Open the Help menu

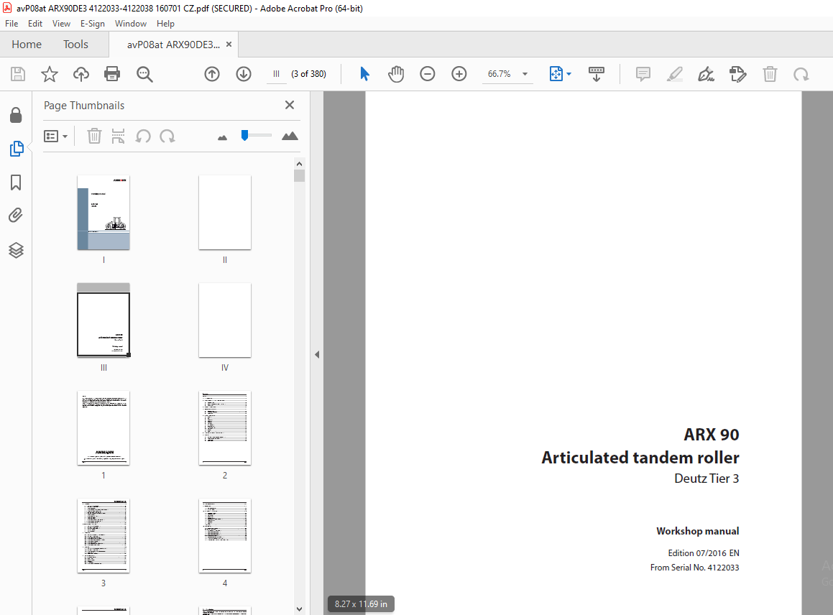[165, 24]
